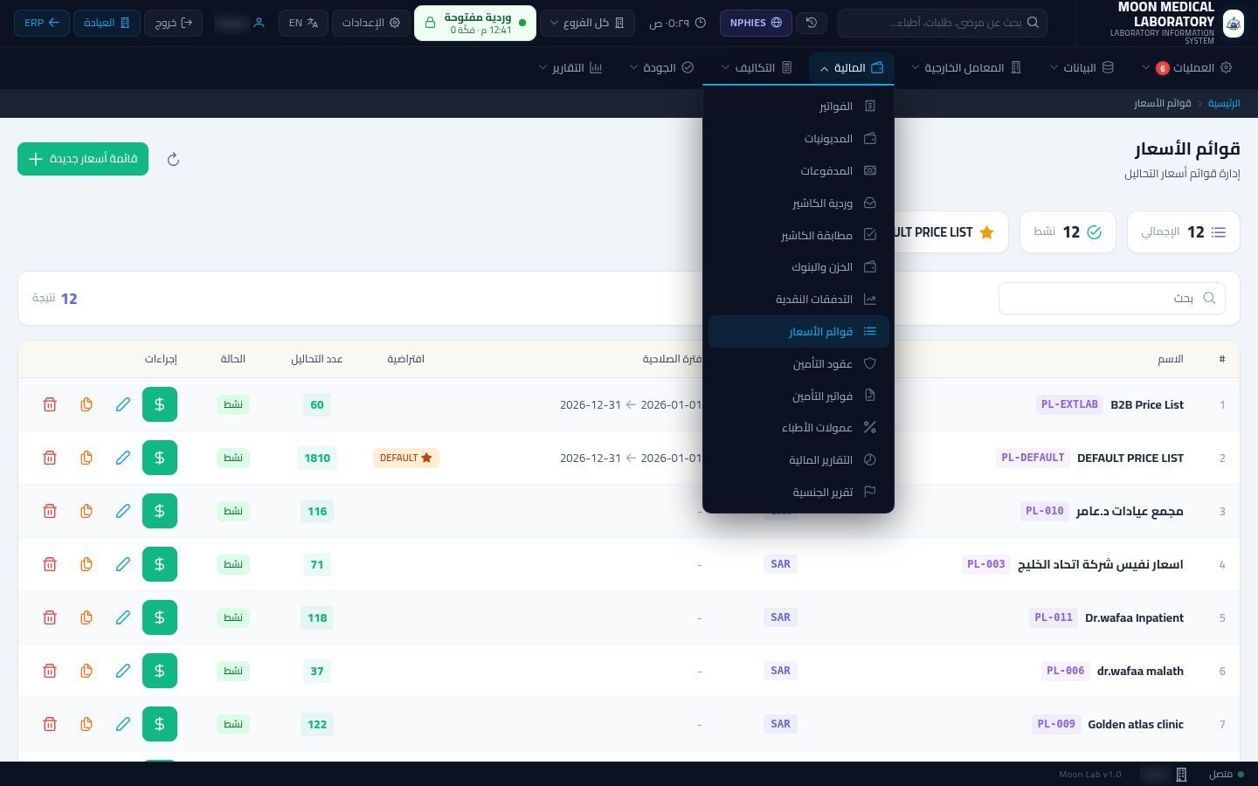Open التدفقات النقدية from finance menu
The width and height of the screenshot is (1258, 786).
point(798,300)
